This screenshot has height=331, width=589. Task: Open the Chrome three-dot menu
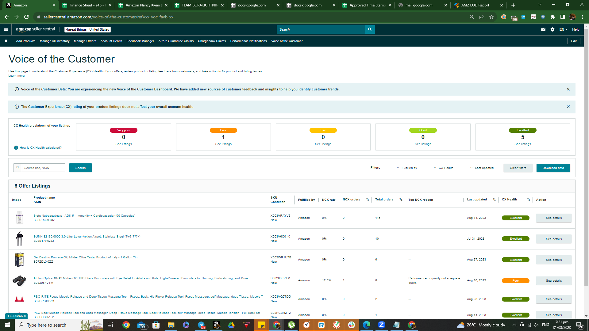pyautogui.click(x=582, y=17)
